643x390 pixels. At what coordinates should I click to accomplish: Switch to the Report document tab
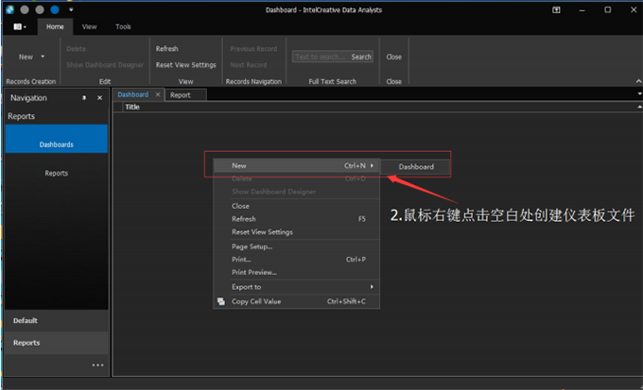click(180, 95)
